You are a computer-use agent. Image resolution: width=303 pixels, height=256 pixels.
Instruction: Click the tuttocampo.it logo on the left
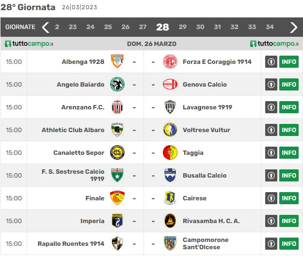pos(29,44)
